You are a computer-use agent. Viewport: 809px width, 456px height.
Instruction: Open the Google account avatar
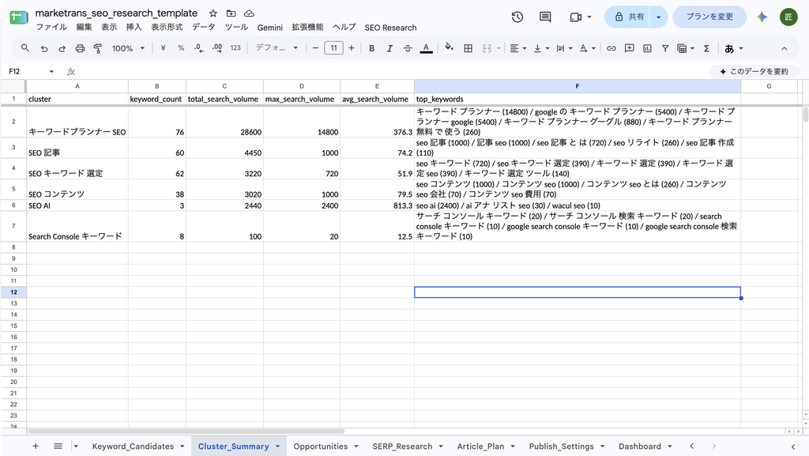(788, 17)
